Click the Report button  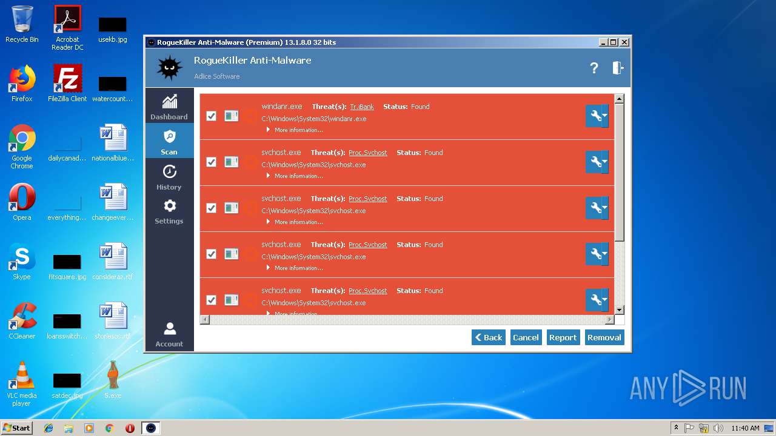563,337
